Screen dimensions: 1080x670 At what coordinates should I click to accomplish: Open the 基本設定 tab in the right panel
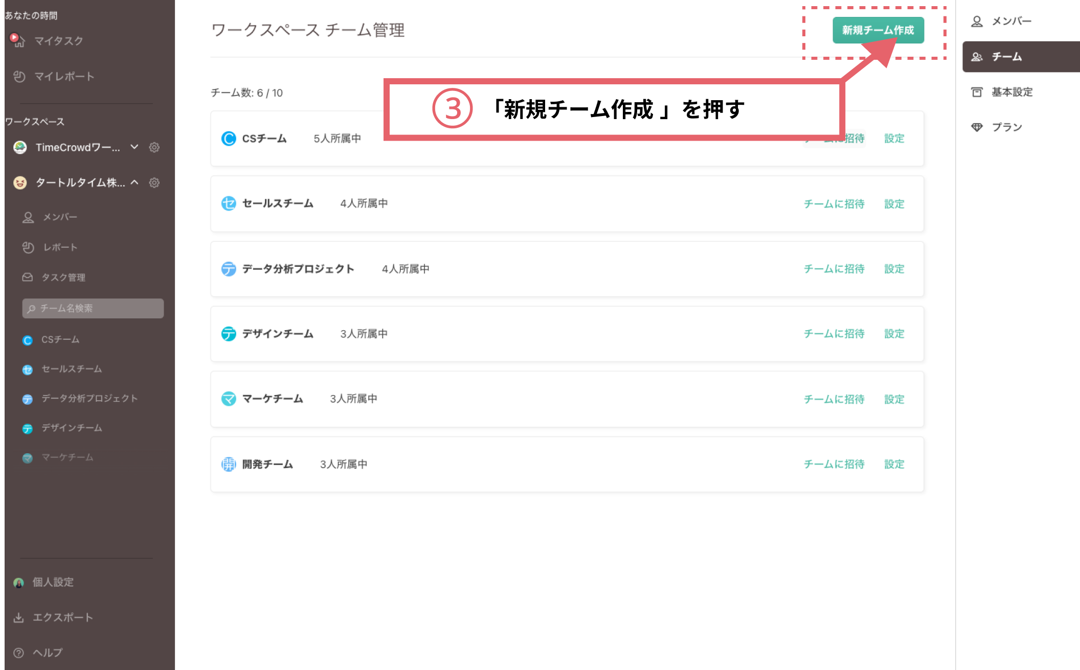[1011, 92]
